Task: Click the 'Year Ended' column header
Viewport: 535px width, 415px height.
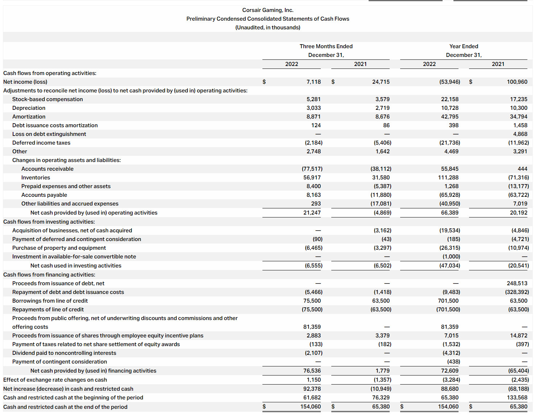Action: (x=464, y=46)
